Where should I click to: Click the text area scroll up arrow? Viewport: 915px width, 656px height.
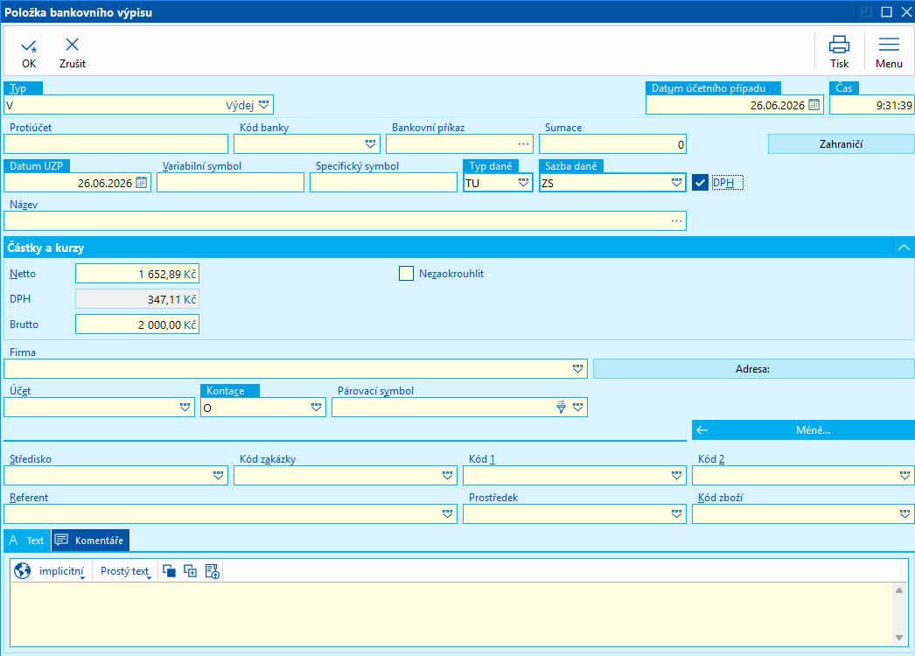pos(899,590)
